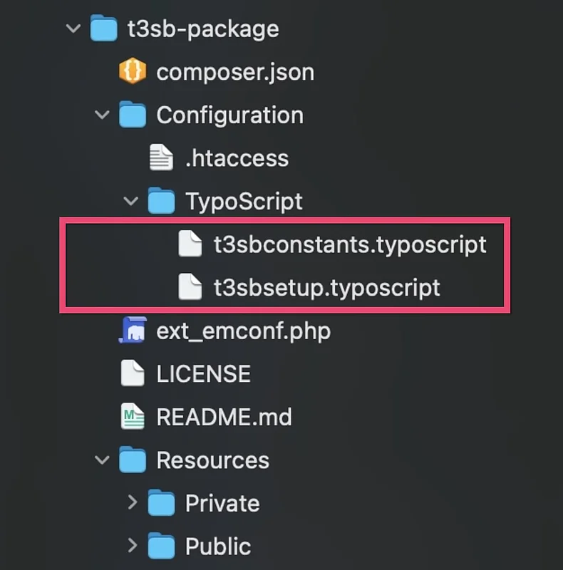Click the t3sb-package folder icon
Image resolution: width=563 pixels, height=570 pixels.
[103, 29]
